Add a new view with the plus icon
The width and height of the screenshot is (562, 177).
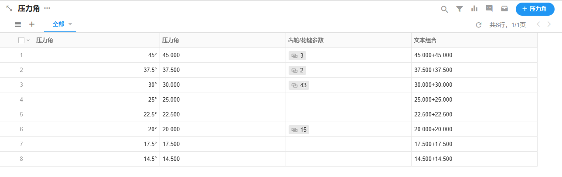32,24
